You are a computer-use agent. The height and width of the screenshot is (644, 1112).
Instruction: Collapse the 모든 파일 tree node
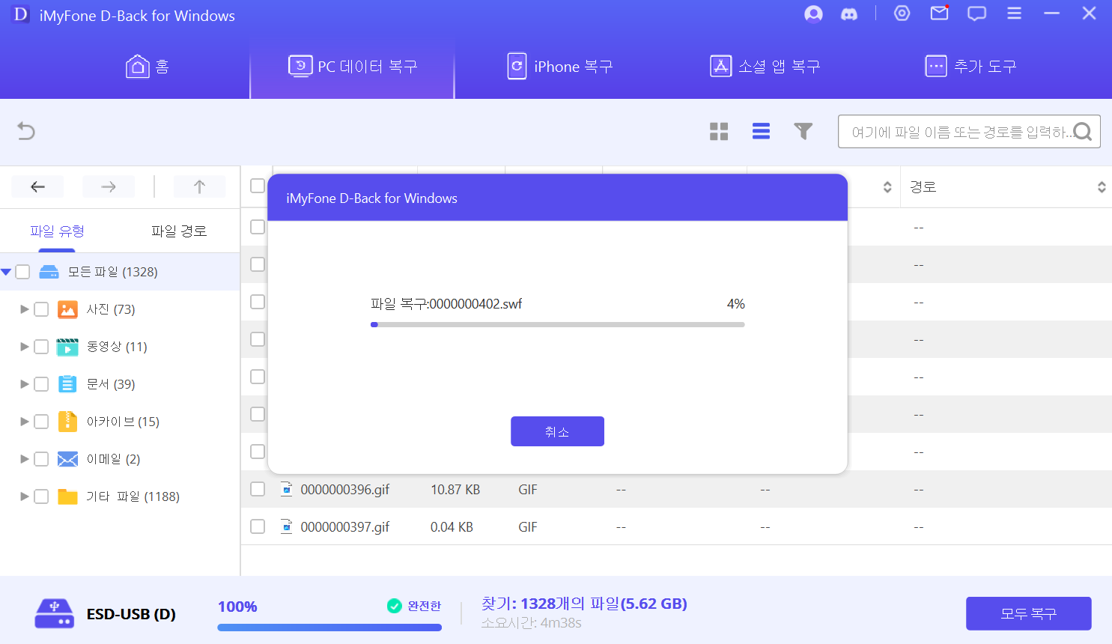click(x=6, y=272)
